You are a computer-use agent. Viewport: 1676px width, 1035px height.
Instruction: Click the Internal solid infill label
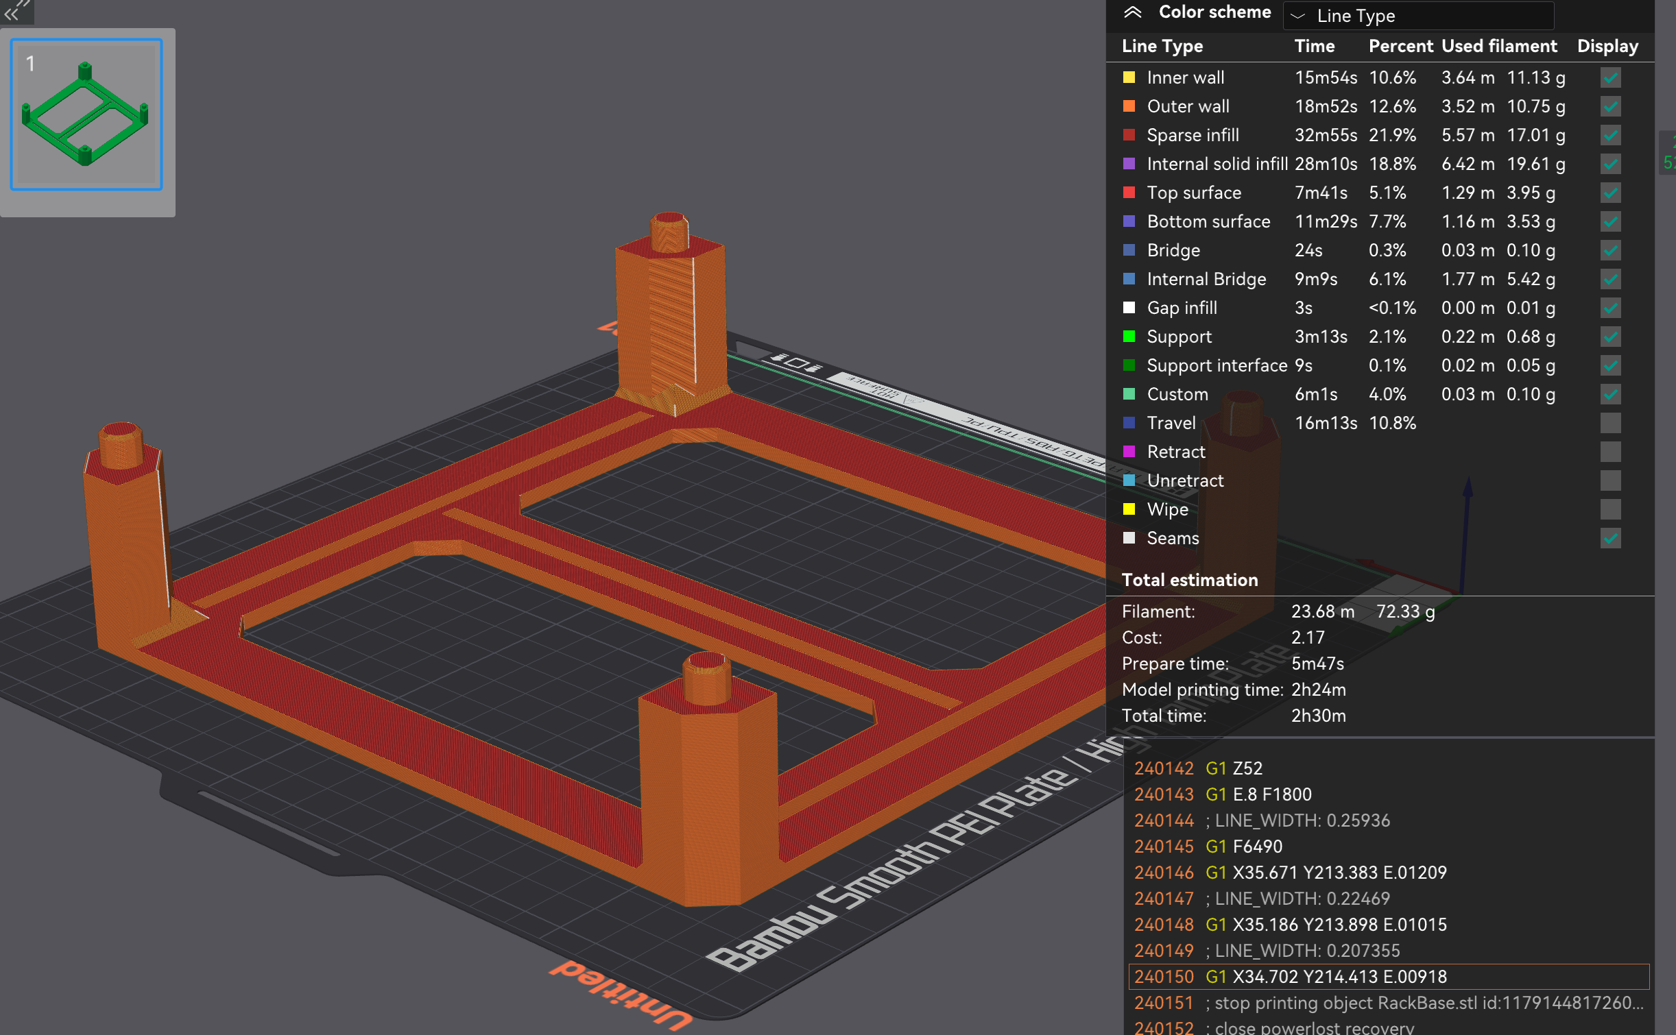click(x=1217, y=164)
